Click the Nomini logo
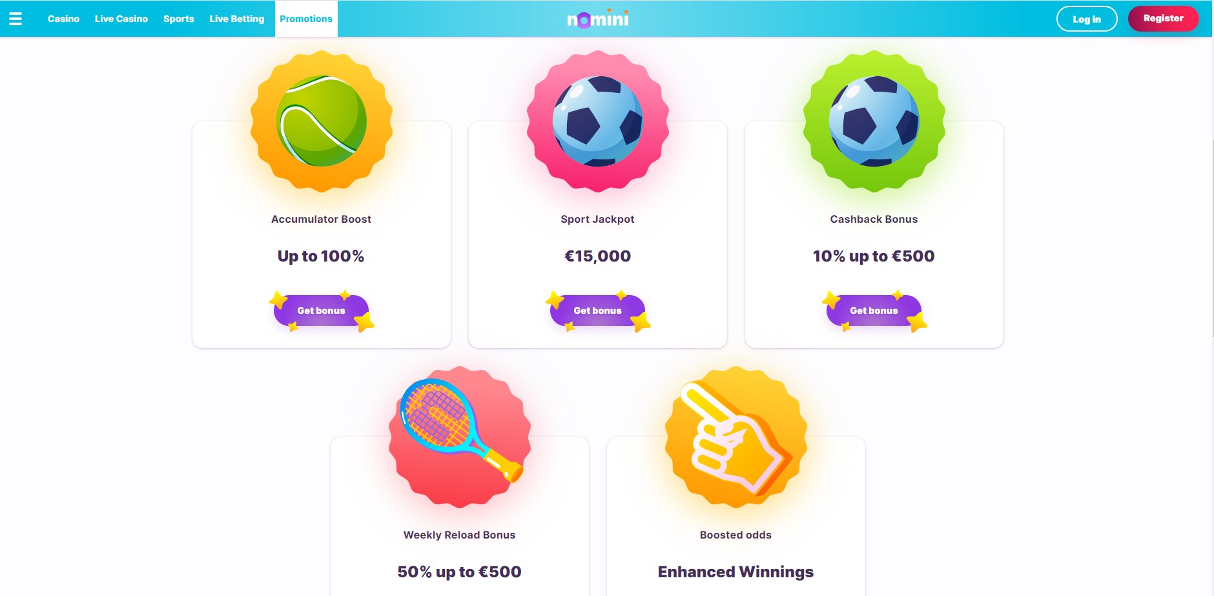Viewport: 1214px width, 596px height. [x=598, y=19]
